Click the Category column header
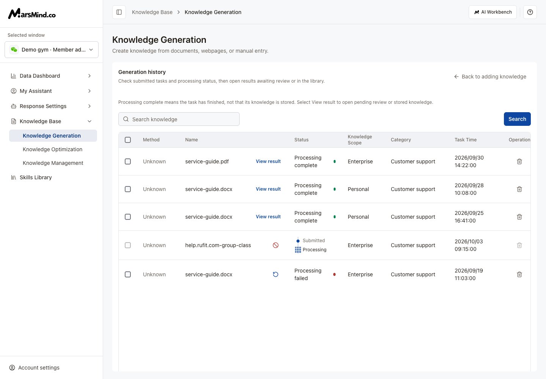 [x=401, y=140]
